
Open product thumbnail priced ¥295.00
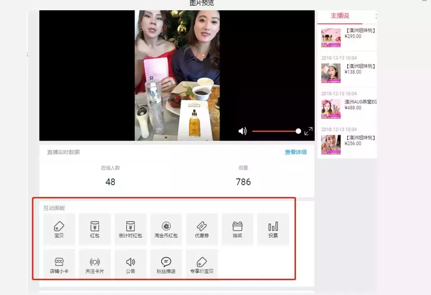331,38
